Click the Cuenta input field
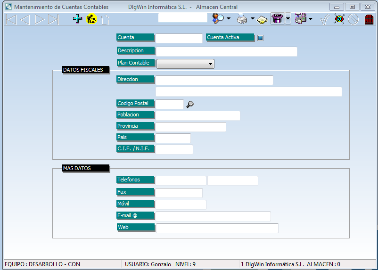 pyautogui.click(x=179, y=38)
